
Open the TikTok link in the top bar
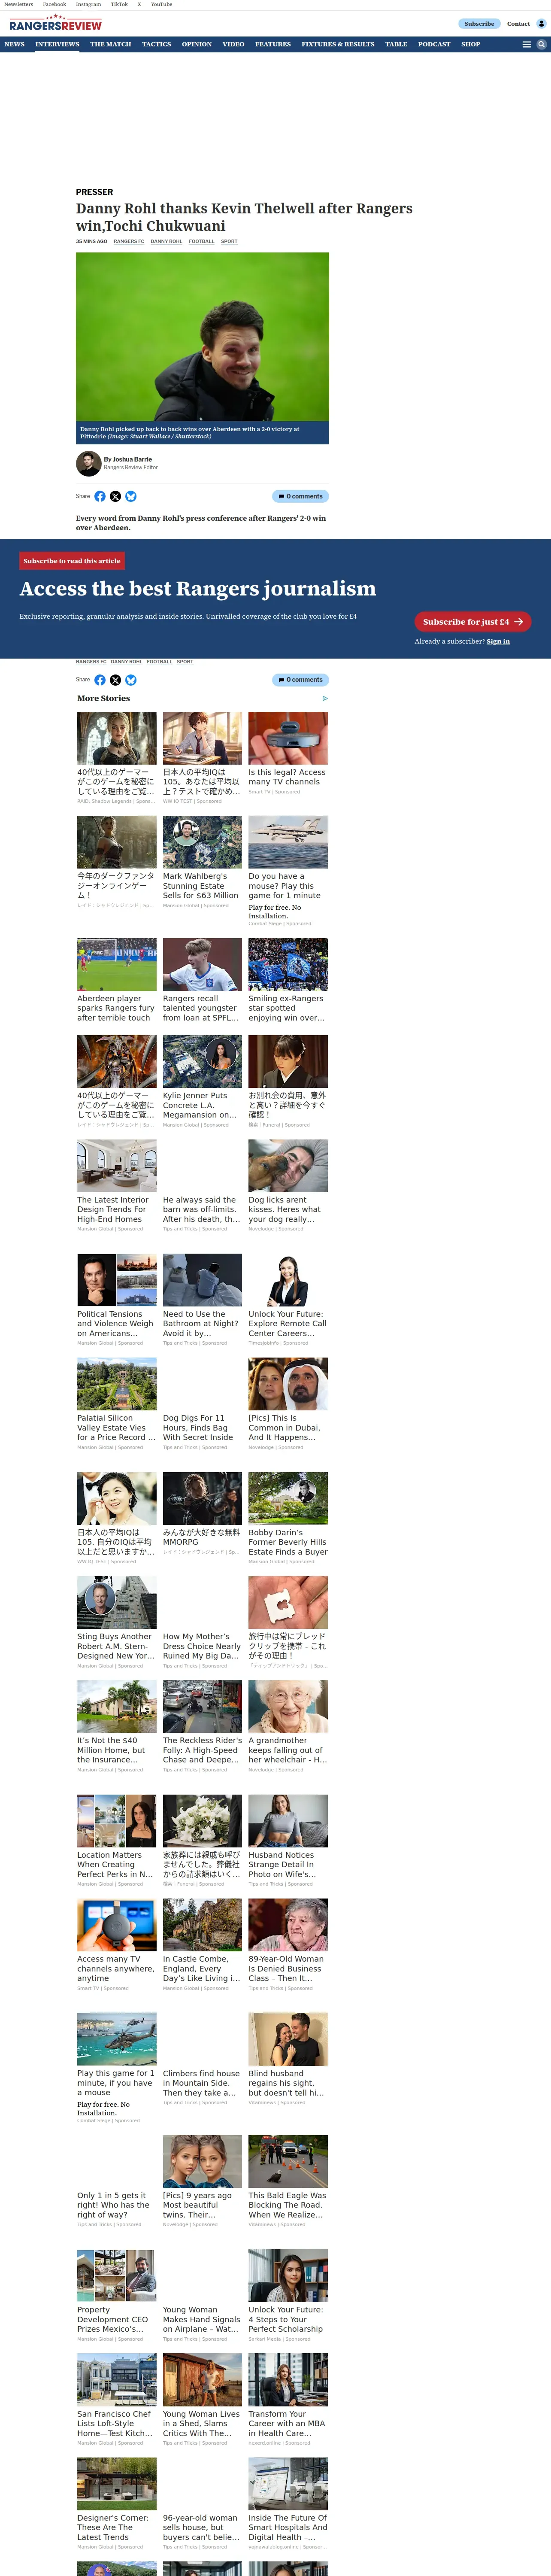pos(119,4)
